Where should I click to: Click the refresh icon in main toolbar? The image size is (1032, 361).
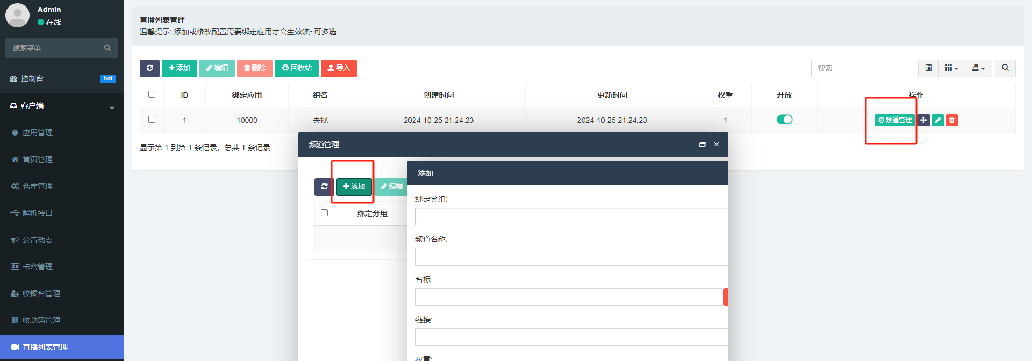tap(149, 68)
